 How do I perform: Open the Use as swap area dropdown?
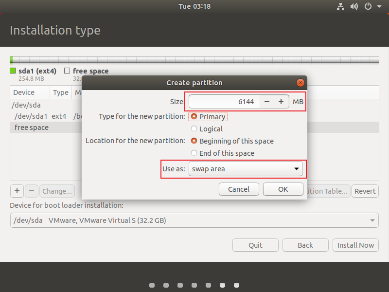tap(246, 169)
